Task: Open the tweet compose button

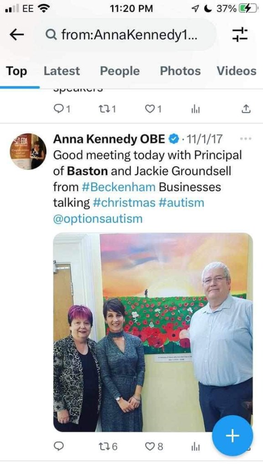Action: tap(232, 436)
